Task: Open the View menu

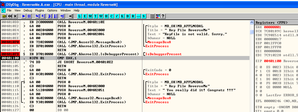Action: click(17, 10)
